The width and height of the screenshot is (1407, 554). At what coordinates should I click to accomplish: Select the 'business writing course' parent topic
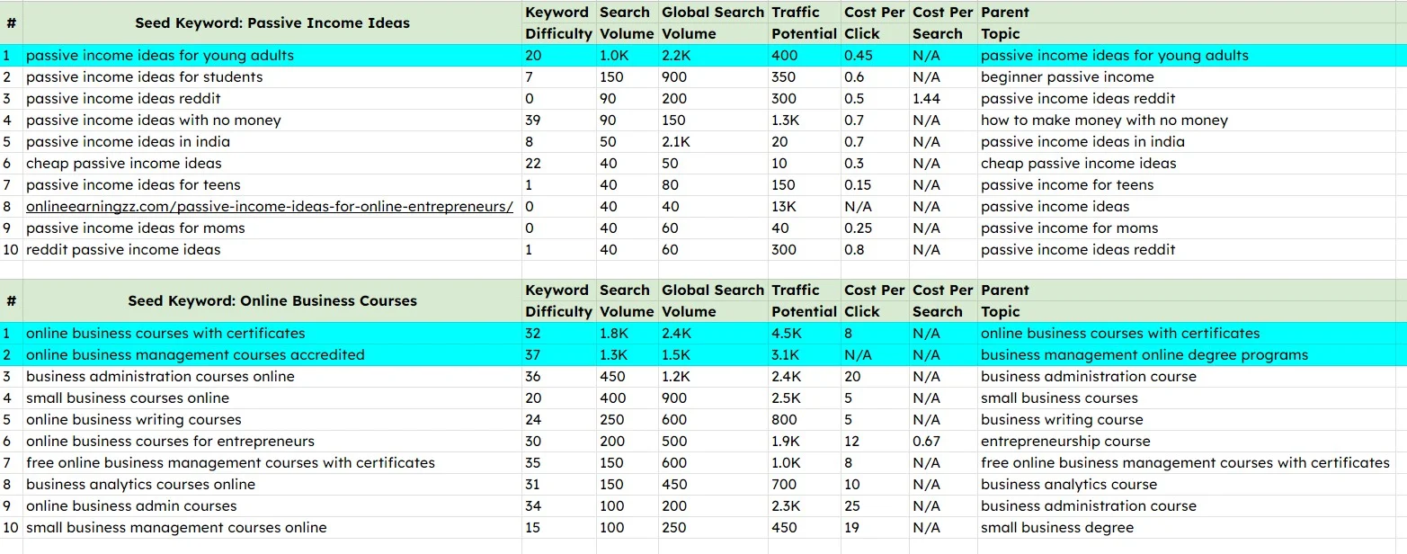(1062, 420)
